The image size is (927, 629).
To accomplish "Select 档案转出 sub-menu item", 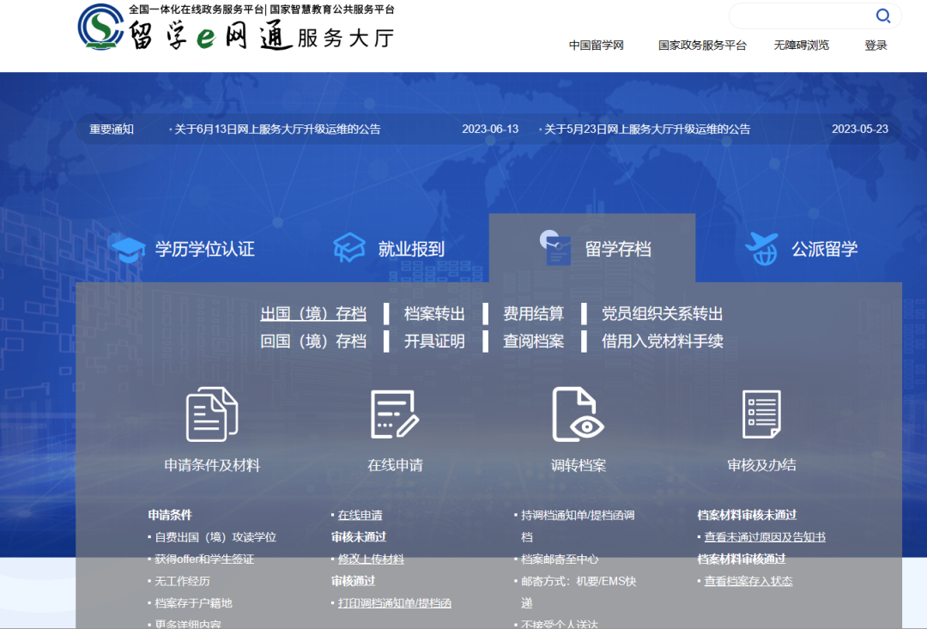I will (434, 314).
